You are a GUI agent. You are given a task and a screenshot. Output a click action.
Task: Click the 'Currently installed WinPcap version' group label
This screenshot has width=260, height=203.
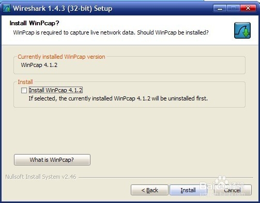coord(62,57)
